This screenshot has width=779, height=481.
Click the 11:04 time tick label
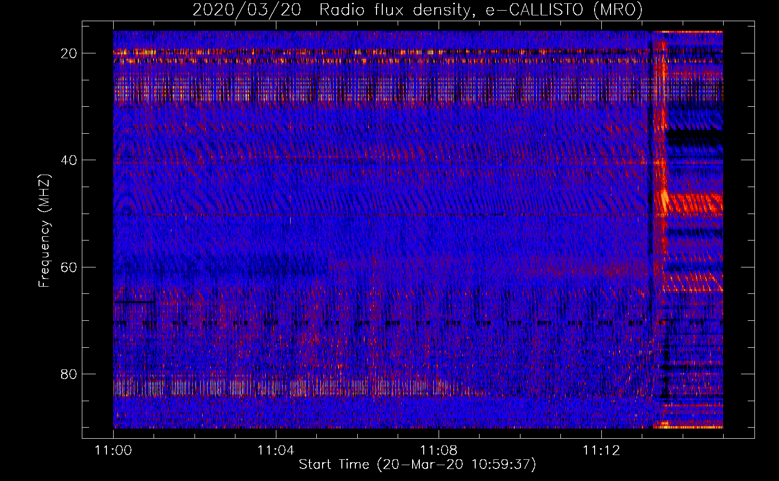[276, 451]
